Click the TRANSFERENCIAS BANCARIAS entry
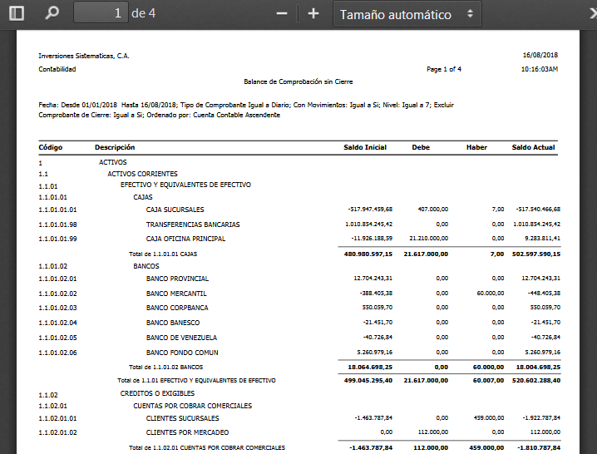Viewport: 597px width, 454px height. (x=193, y=225)
